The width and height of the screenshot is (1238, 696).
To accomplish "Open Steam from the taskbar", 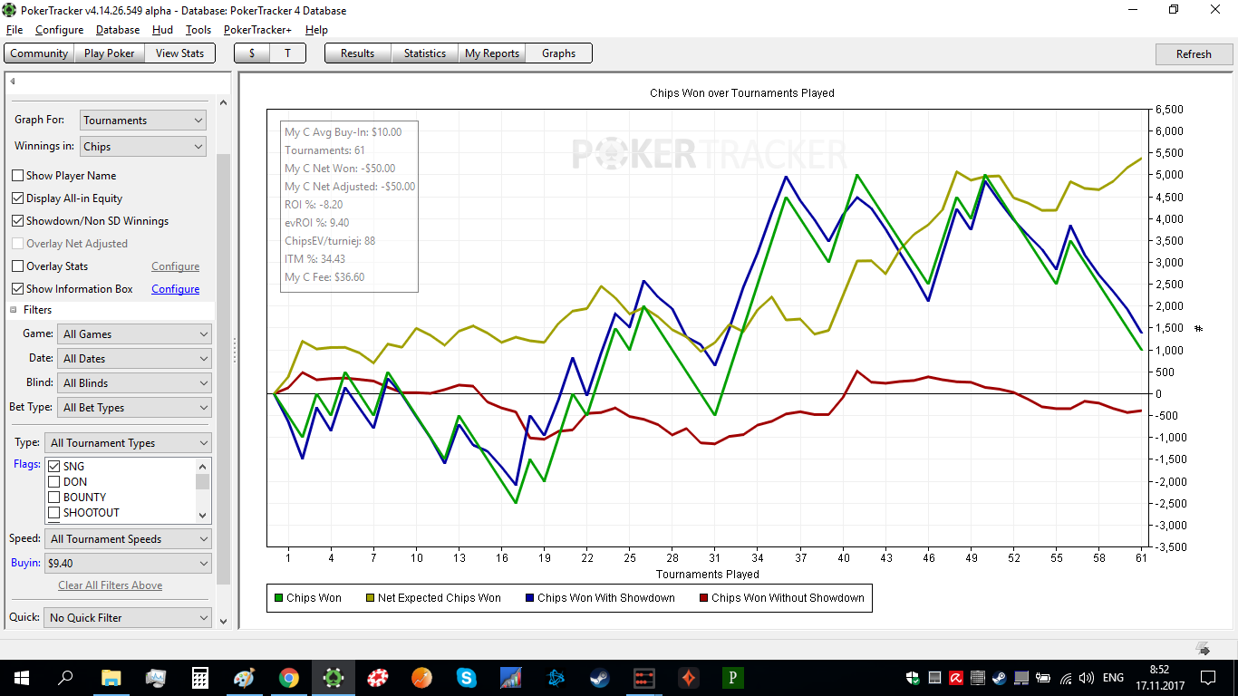I will [600, 677].
